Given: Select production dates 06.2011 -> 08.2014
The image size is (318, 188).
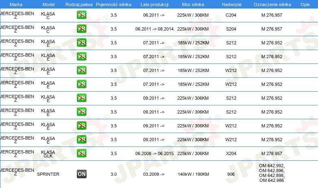Looking at the screenshot, I should tap(155, 29).
